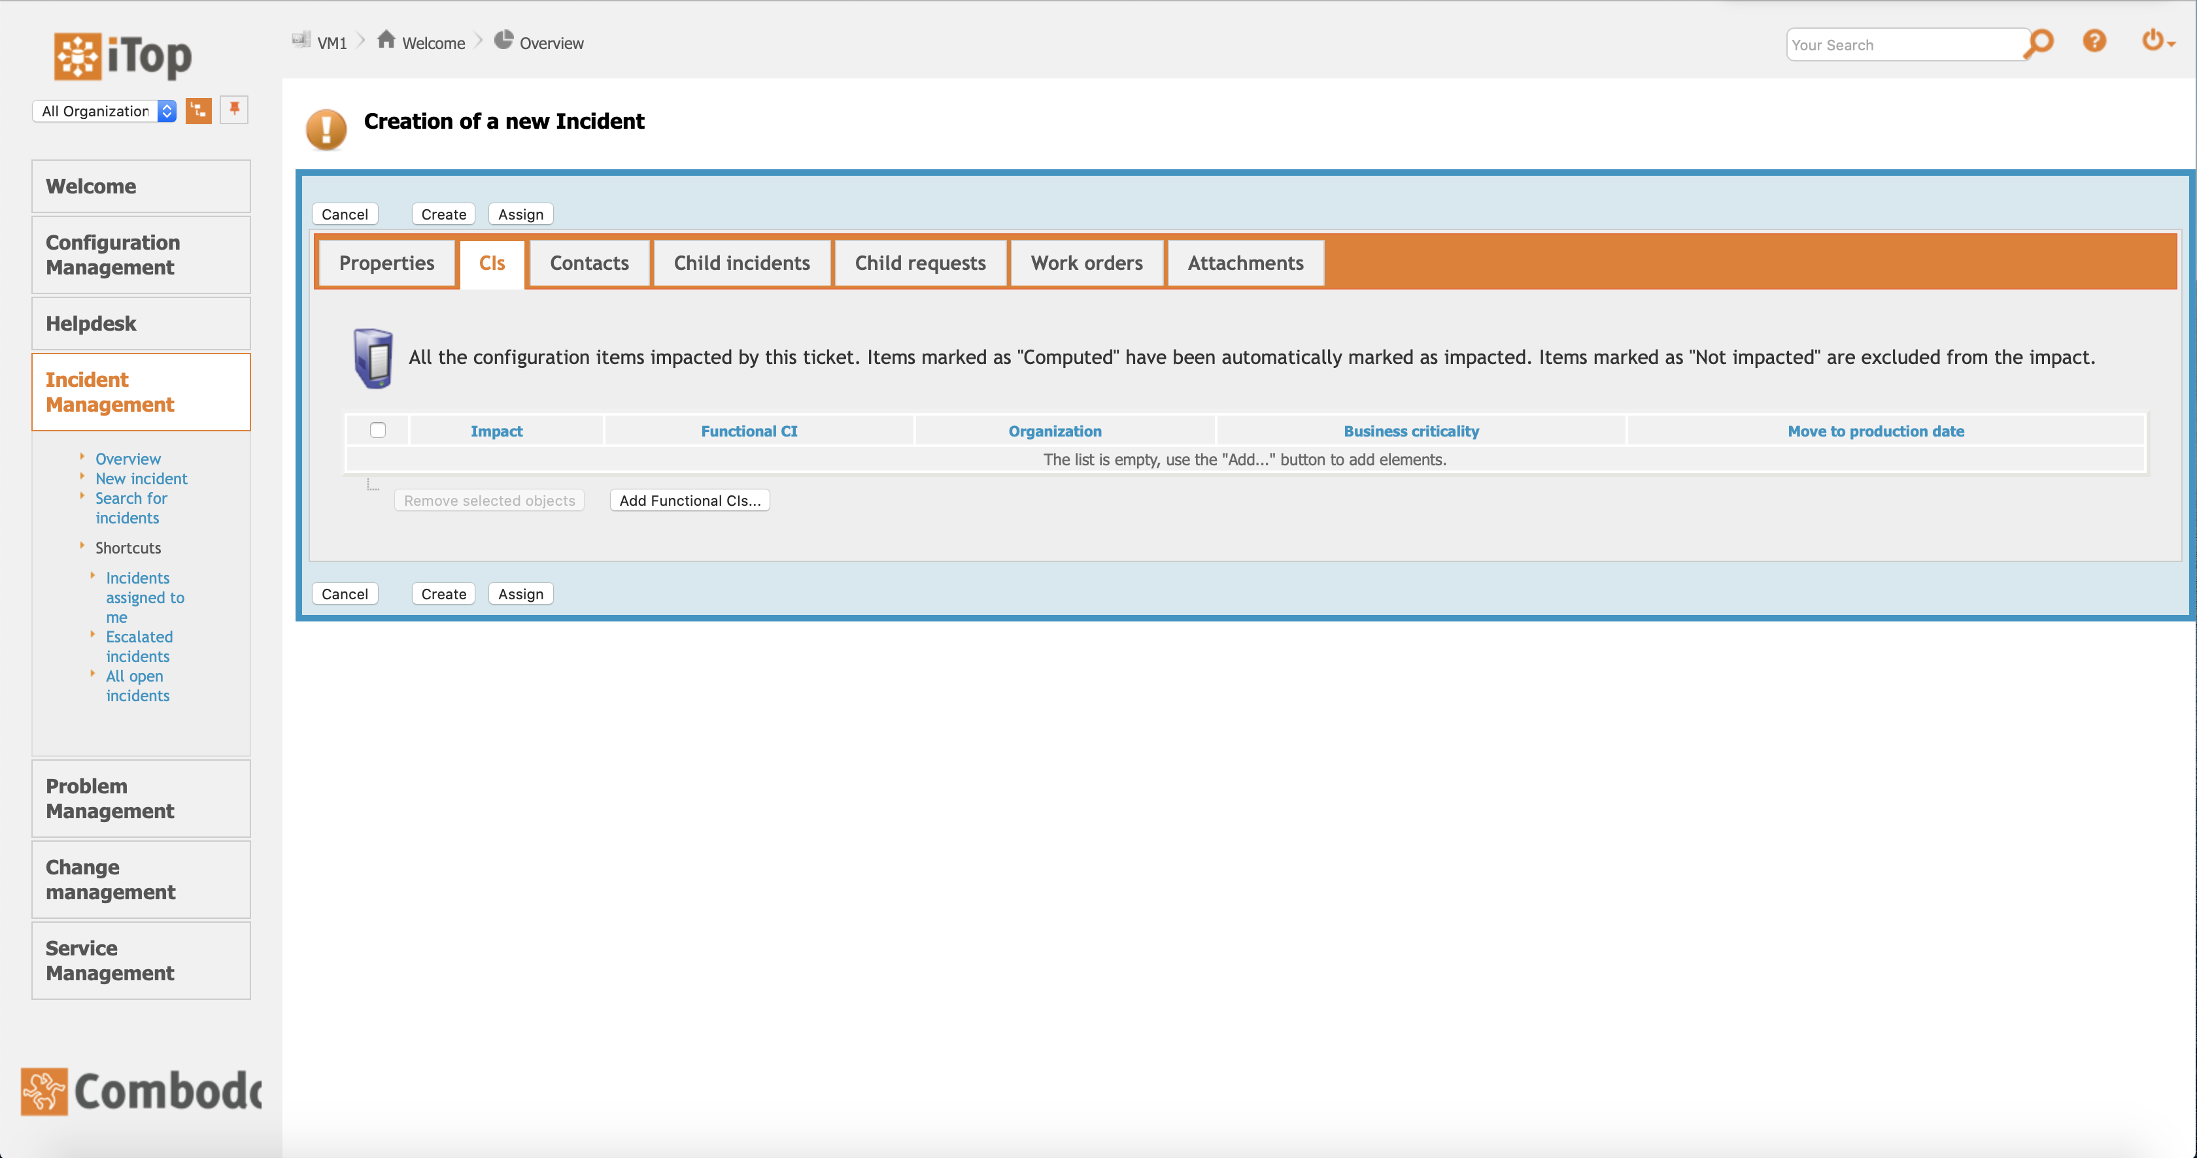This screenshot has height=1158, width=2197.
Task: Open the All Organizations dropdown
Action: point(104,111)
